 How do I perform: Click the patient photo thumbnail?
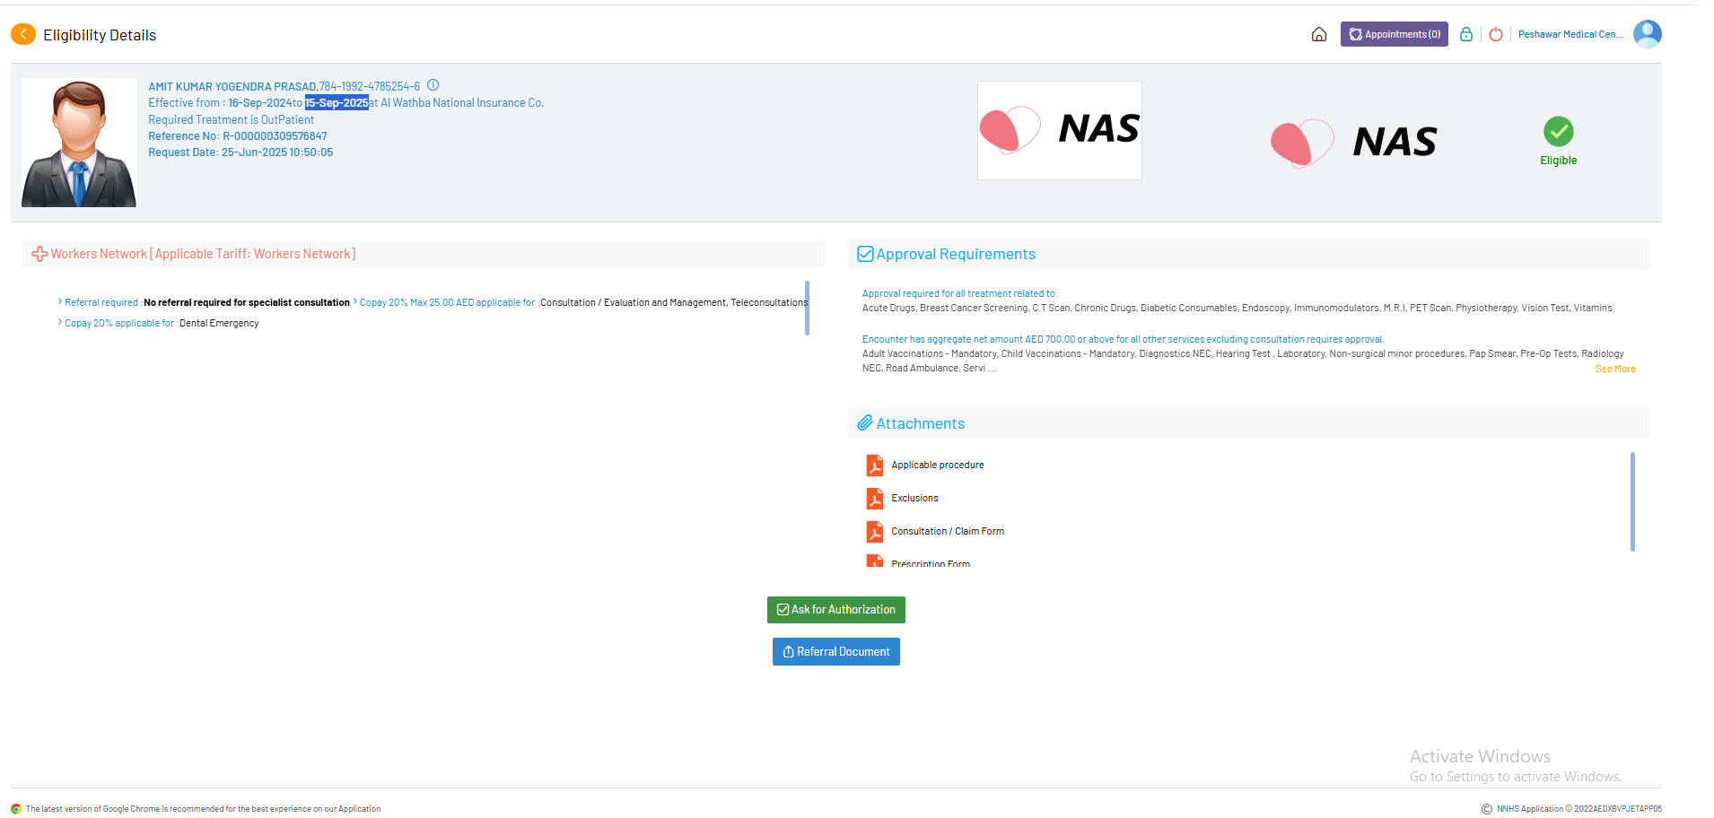click(79, 143)
